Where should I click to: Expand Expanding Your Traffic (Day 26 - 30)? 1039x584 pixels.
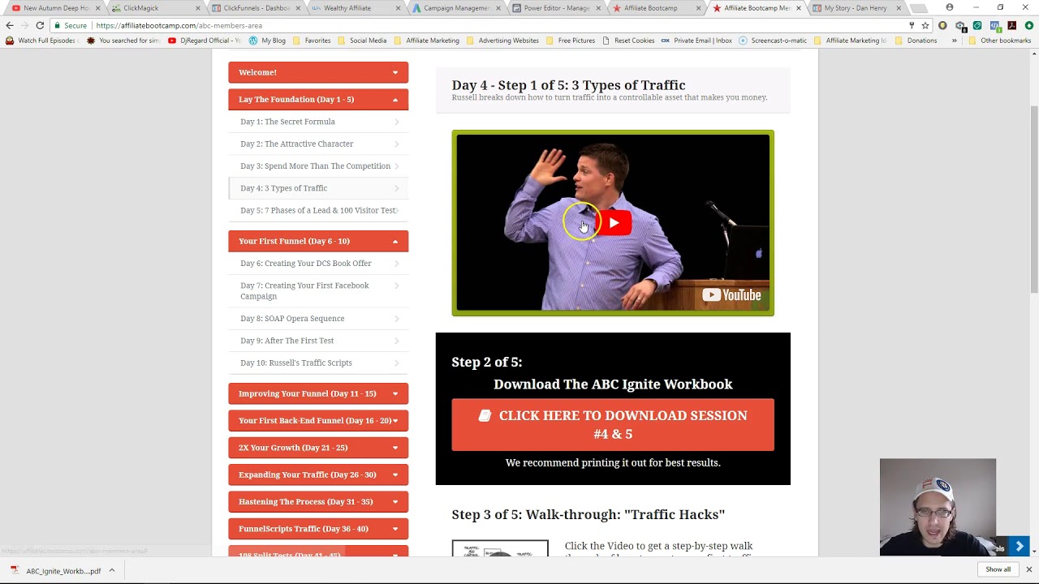318,474
